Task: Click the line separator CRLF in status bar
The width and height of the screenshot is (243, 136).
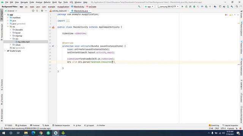Action: pyautogui.click(x=217, y=128)
